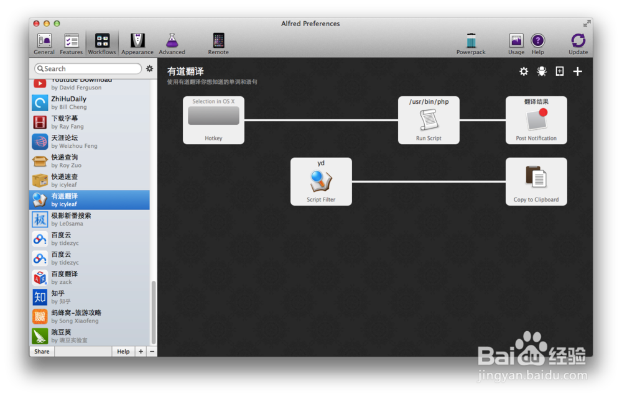Select the yd Script Filter object
The height and width of the screenshot is (397, 622).
tap(321, 181)
